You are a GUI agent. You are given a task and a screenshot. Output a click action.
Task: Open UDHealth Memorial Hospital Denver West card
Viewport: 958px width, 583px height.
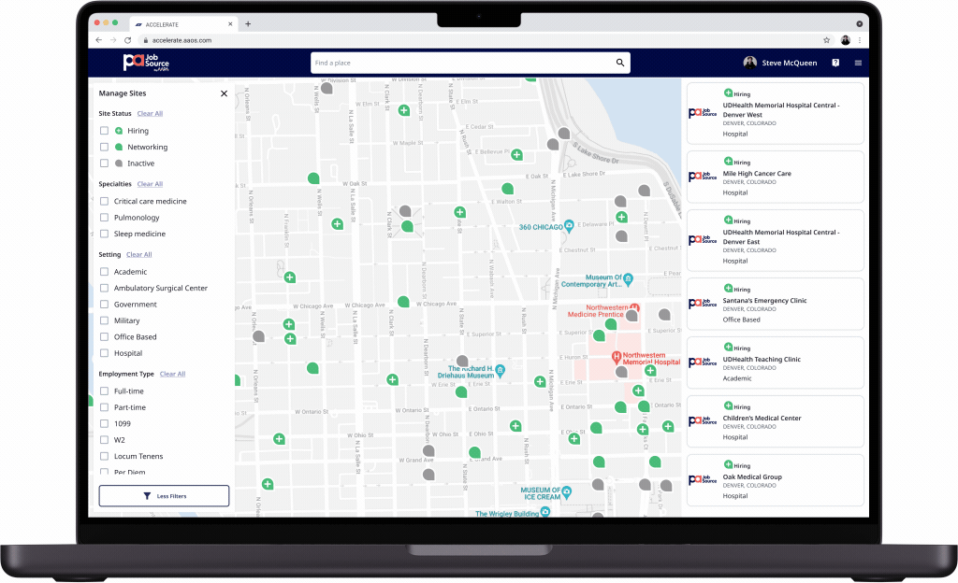[775, 113]
